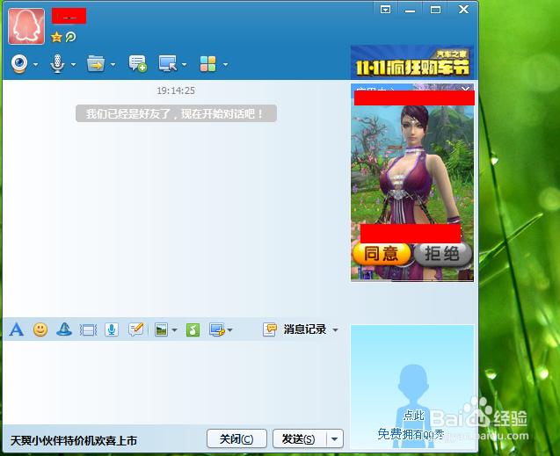Insert a picture using image icon
This screenshot has width=560, height=456.
(x=162, y=329)
